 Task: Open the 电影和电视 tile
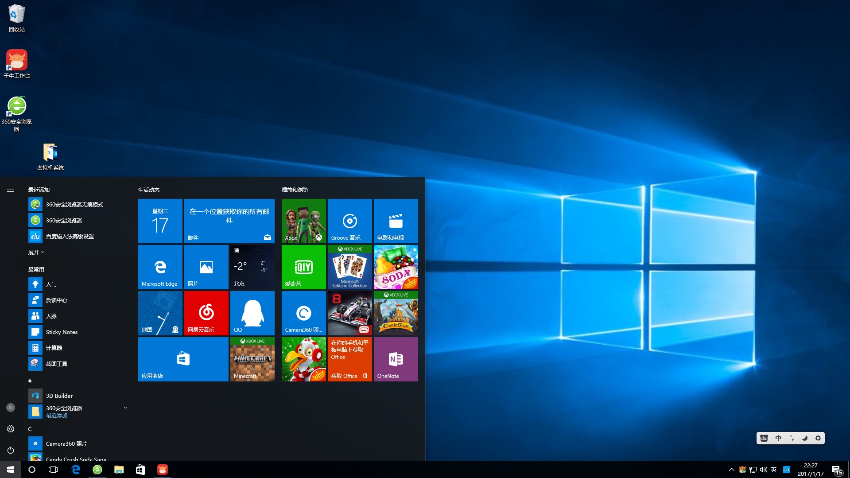click(x=396, y=221)
